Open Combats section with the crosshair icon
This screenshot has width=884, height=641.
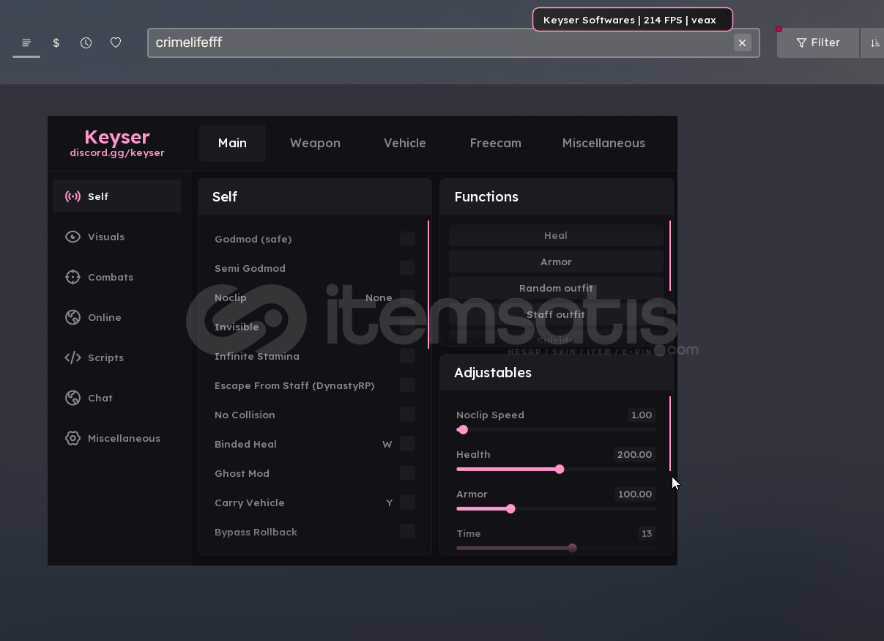coord(116,277)
